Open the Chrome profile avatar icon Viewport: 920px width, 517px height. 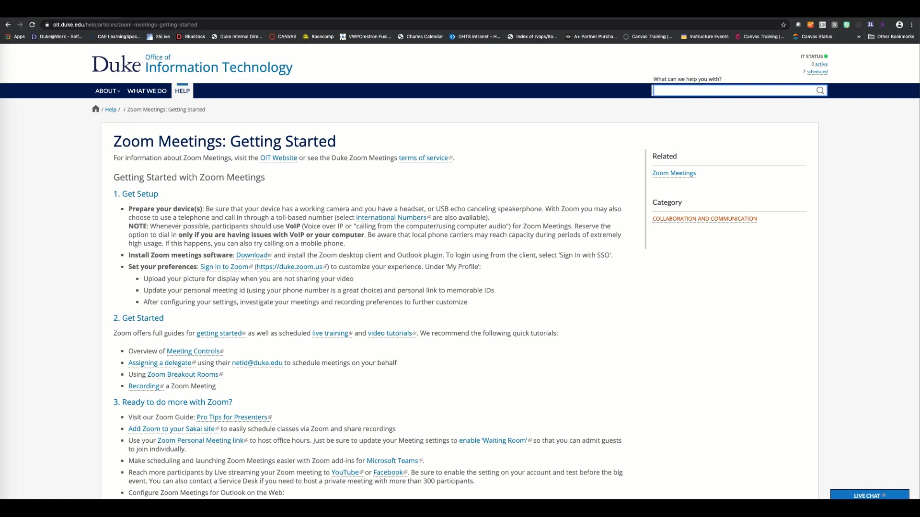[x=899, y=25]
